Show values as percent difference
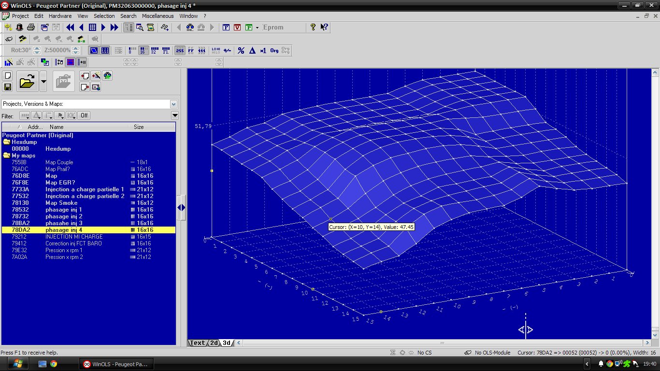660x371 pixels. coord(241,51)
